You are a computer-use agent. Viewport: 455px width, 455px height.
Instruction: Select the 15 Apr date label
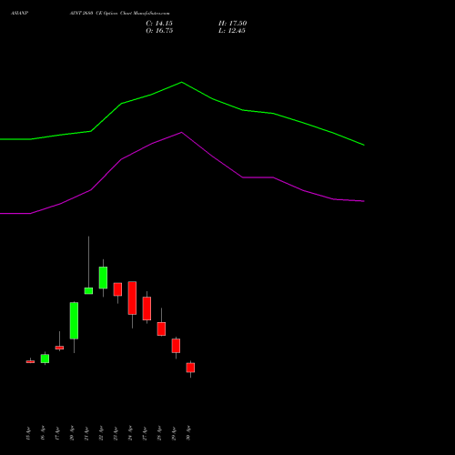coord(28,433)
